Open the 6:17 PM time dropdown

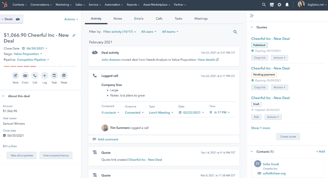click(x=219, y=112)
